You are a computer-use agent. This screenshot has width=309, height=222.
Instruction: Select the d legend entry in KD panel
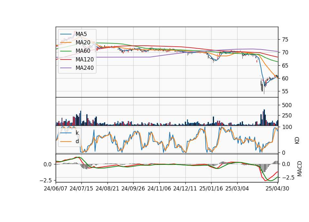(77, 141)
